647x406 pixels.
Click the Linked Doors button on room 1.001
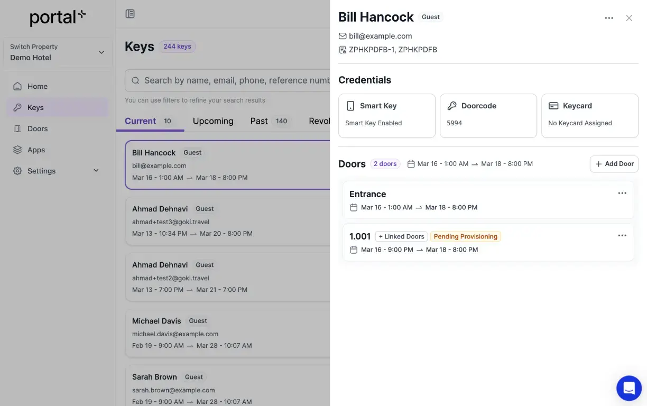401,236
